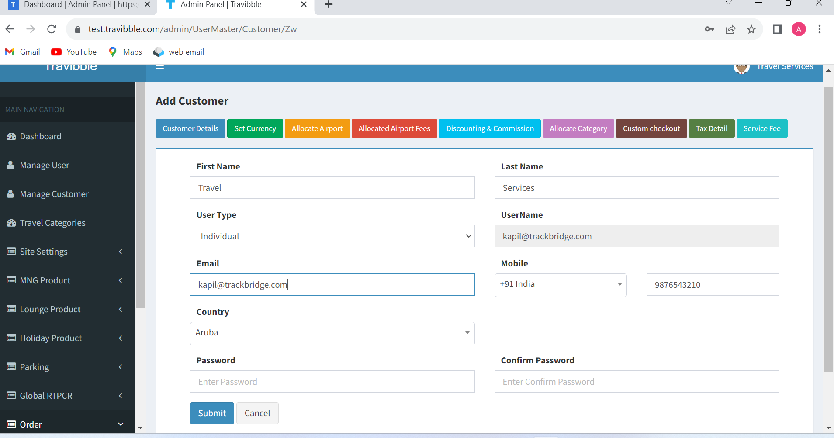Bookmark this page with star icon
Screen dimensions: 834x438
(x=751, y=29)
